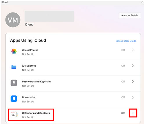Expand the iCloud Drive chevron
The image size is (145, 125).
point(133,66)
